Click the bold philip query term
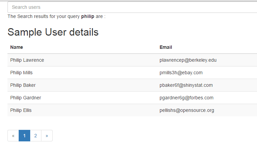Image resolution: width=257 pixels, height=158 pixels. (88, 16)
